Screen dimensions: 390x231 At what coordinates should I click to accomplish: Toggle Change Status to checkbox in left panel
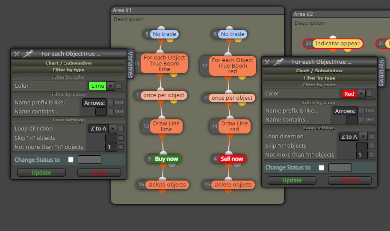pyautogui.click(x=71, y=160)
